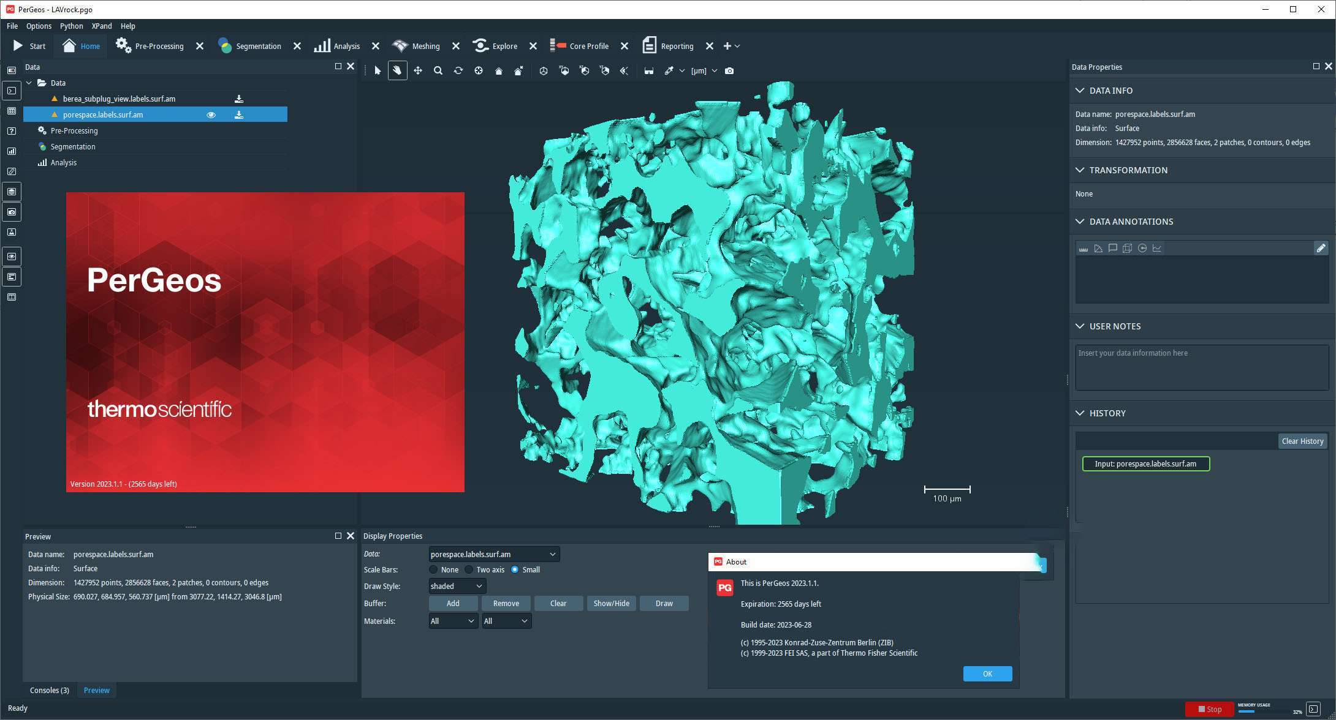1336x720 pixels.
Task: Collapse the DATA INFO section
Action: pos(1080,91)
